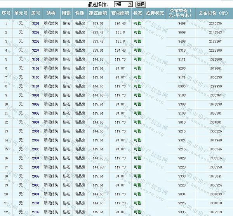Click the 选择 button

pyautogui.click(x=141, y=4)
